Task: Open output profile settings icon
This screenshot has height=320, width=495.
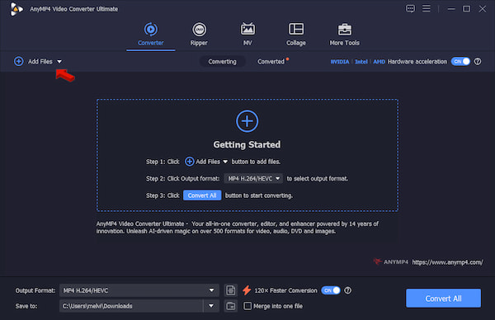Action: point(231,290)
